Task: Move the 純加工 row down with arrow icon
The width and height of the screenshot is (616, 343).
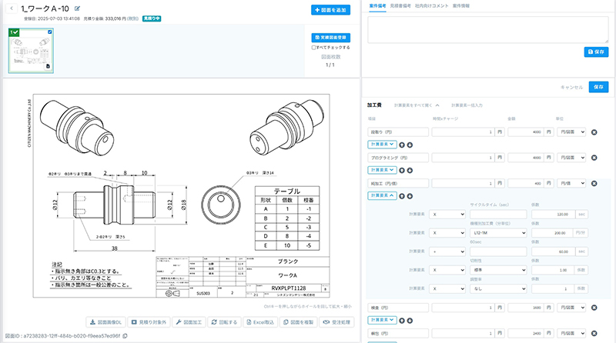Action: pyautogui.click(x=409, y=196)
